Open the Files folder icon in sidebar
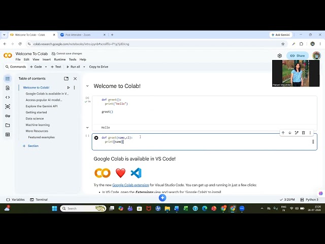Screen dimensions: 325x244 [8, 126]
